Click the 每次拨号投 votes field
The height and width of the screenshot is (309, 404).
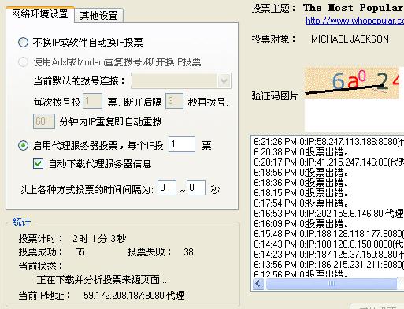pos(92,101)
